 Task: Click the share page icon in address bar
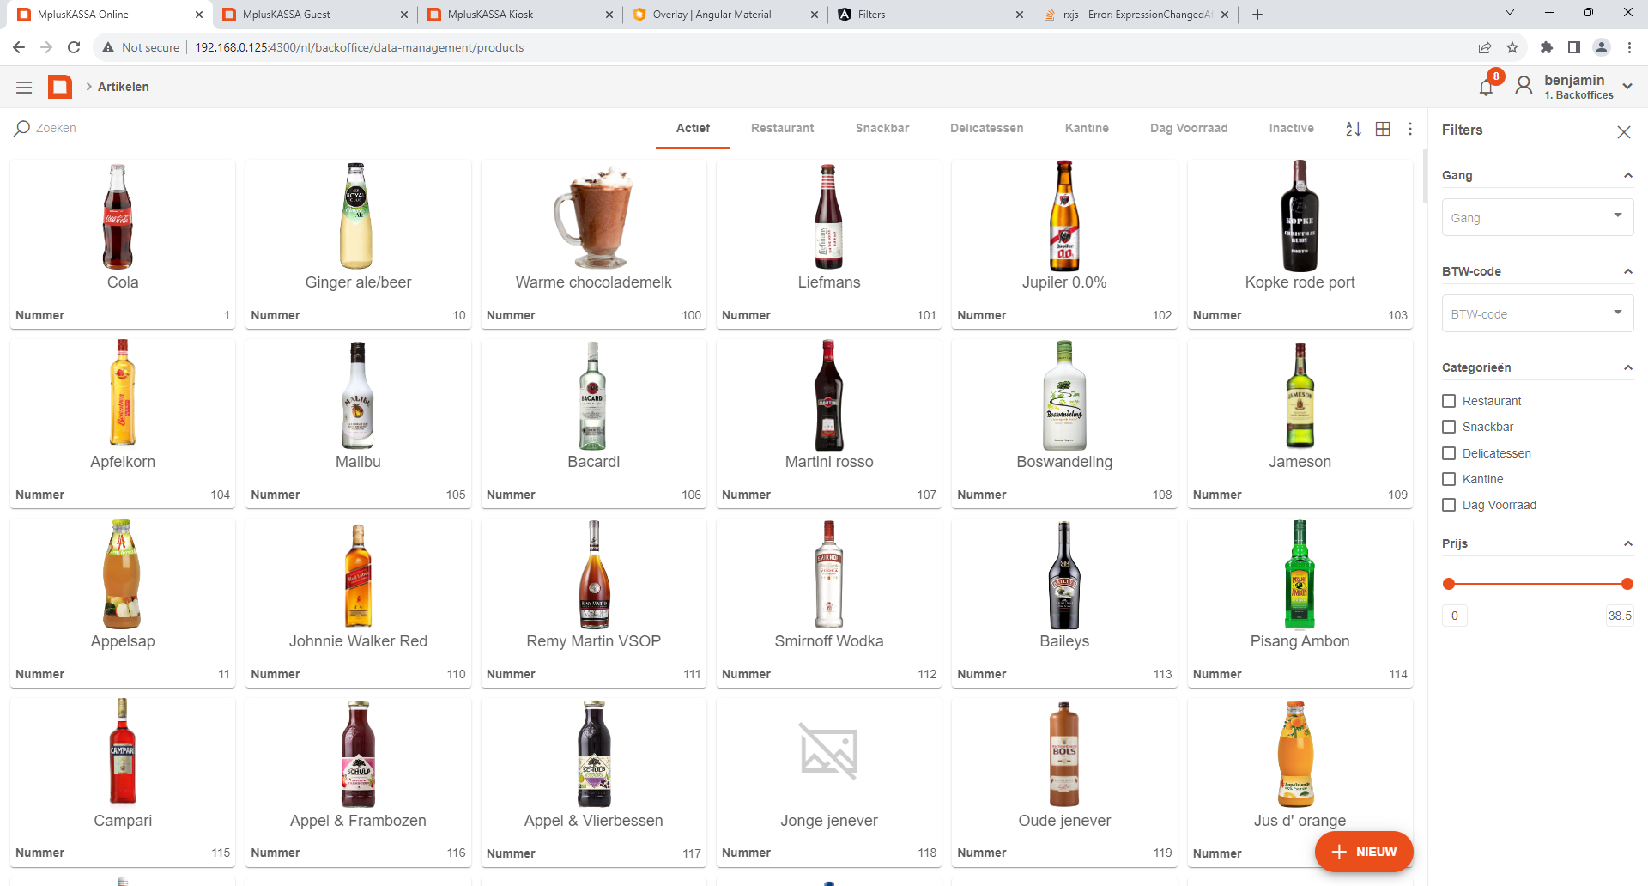tap(1485, 47)
